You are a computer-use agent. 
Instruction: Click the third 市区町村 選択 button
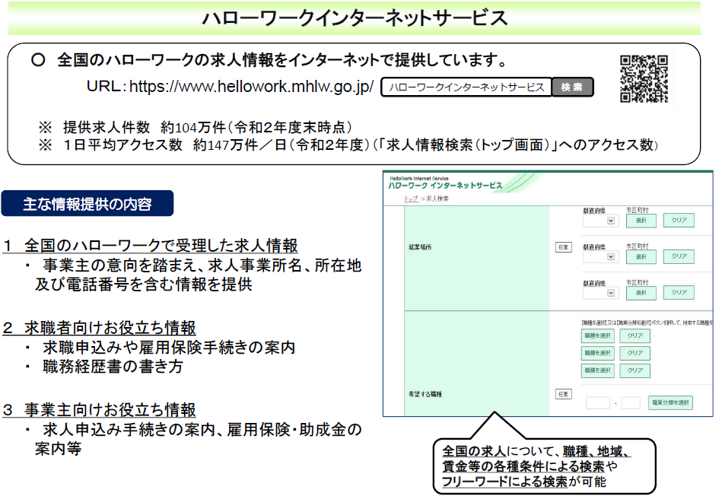pyautogui.click(x=641, y=292)
